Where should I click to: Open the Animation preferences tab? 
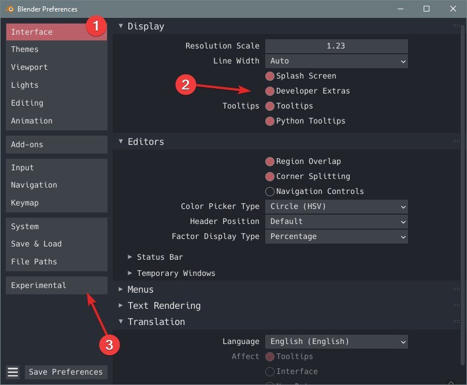pos(56,121)
